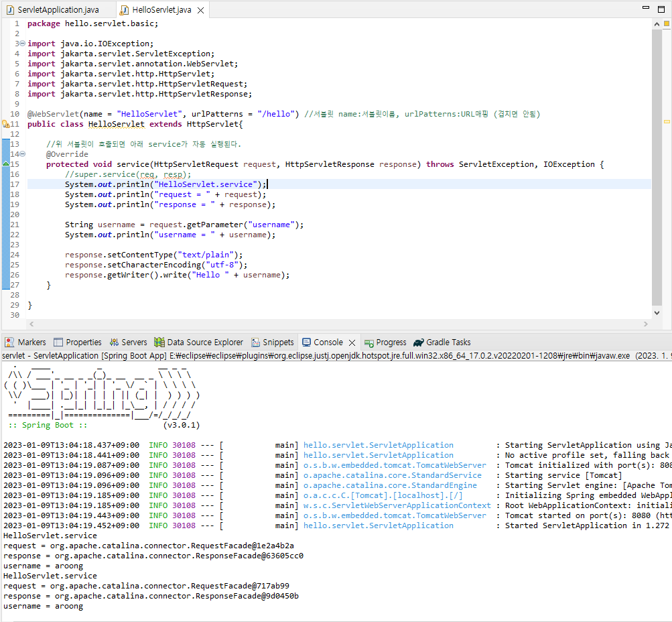672x622 pixels.
Task: Open the o.a.c.c.C.[Tomcat].[localhost].[/] console link
Action: click(x=383, y=495)
